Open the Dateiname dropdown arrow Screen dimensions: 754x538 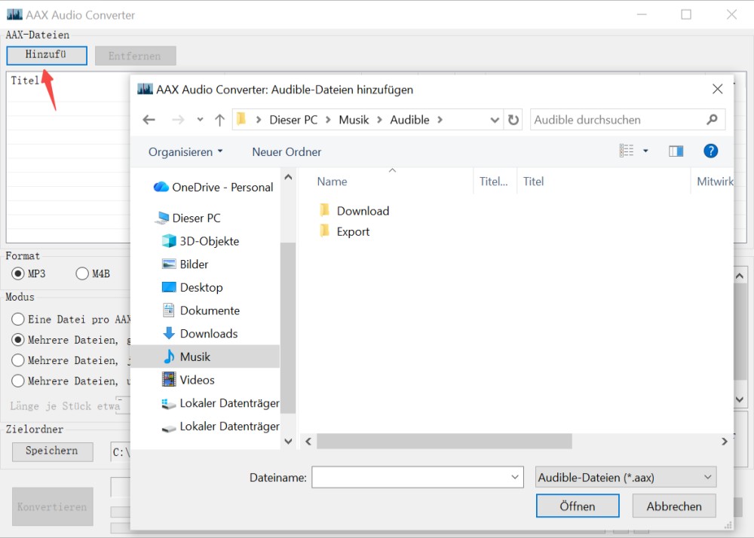(515, 477)
